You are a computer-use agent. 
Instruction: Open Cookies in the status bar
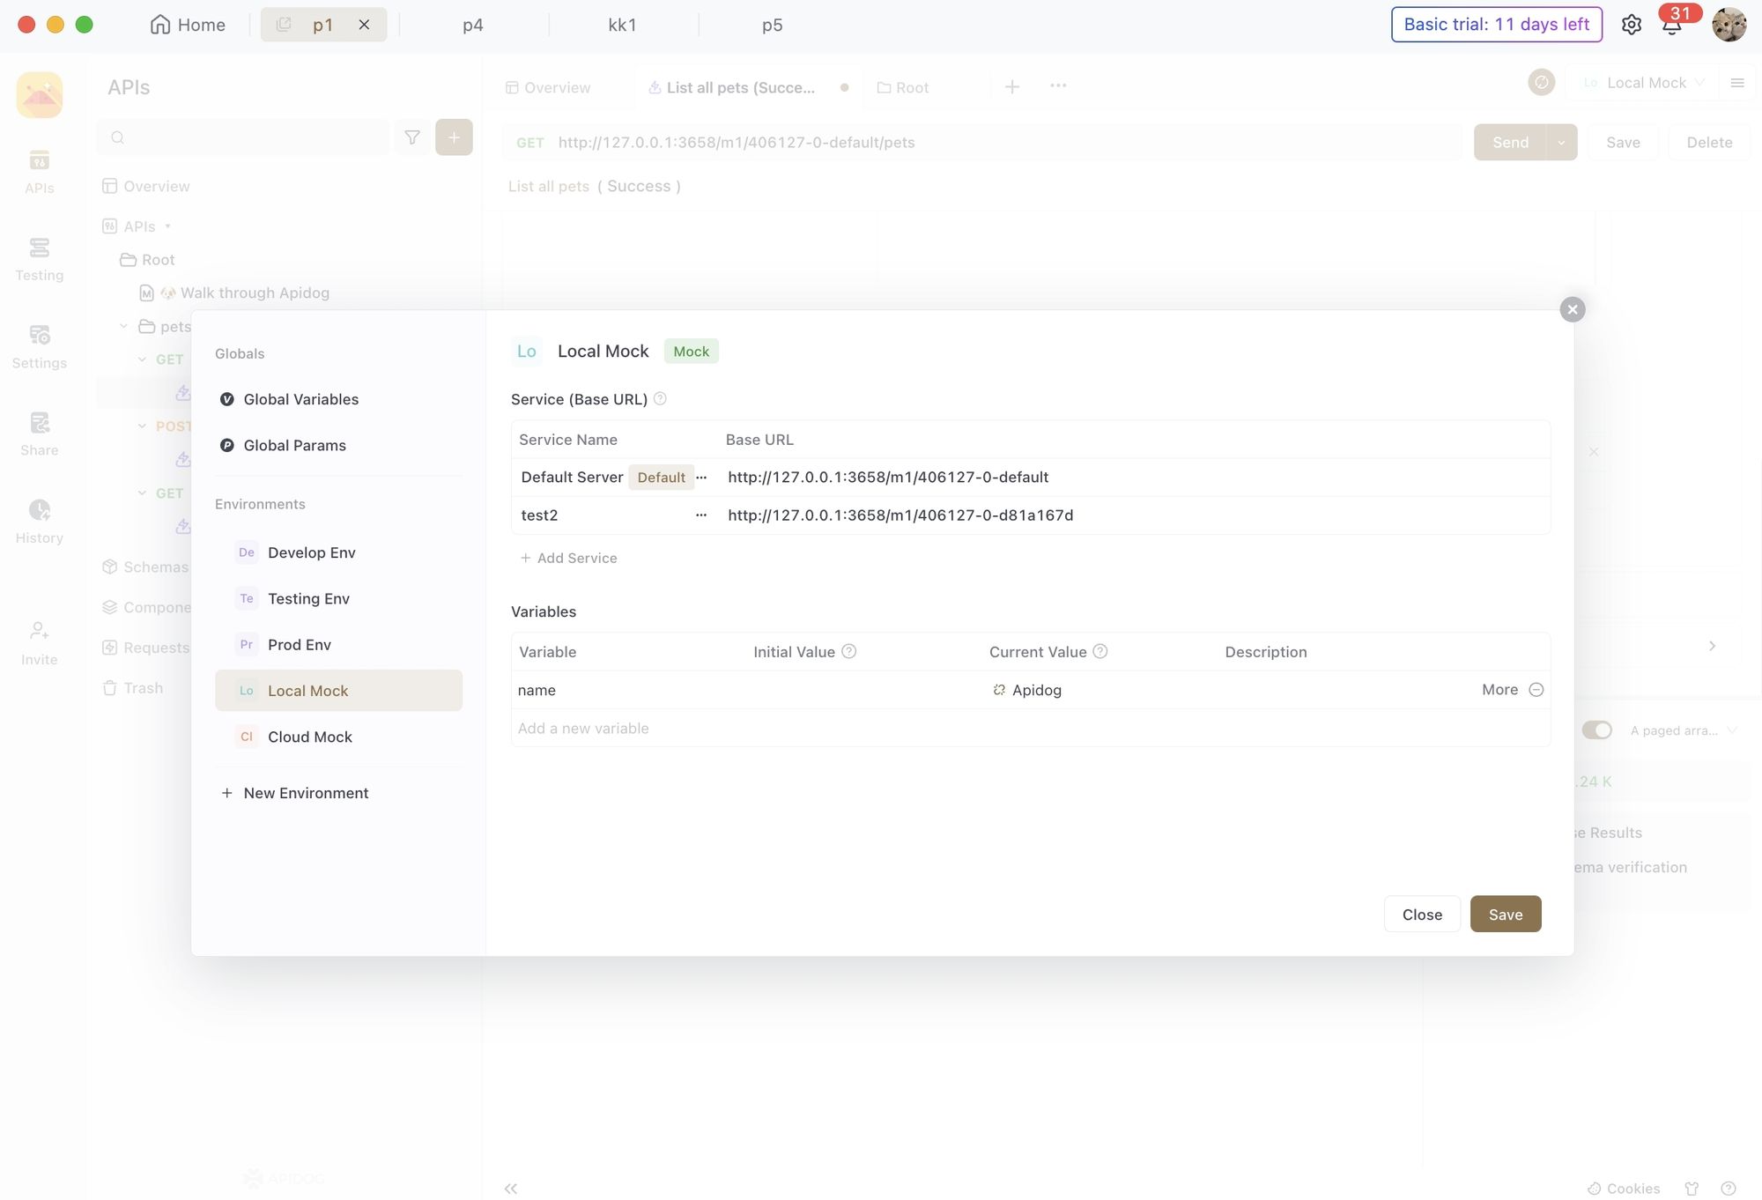pyautogui.click(x=1624, y=1189)
